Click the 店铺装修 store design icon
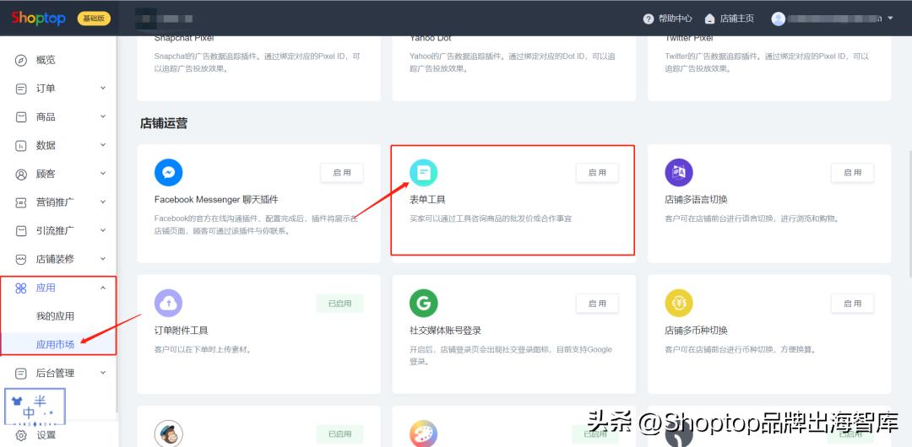The image size is (912, 447). coord(21,259)
